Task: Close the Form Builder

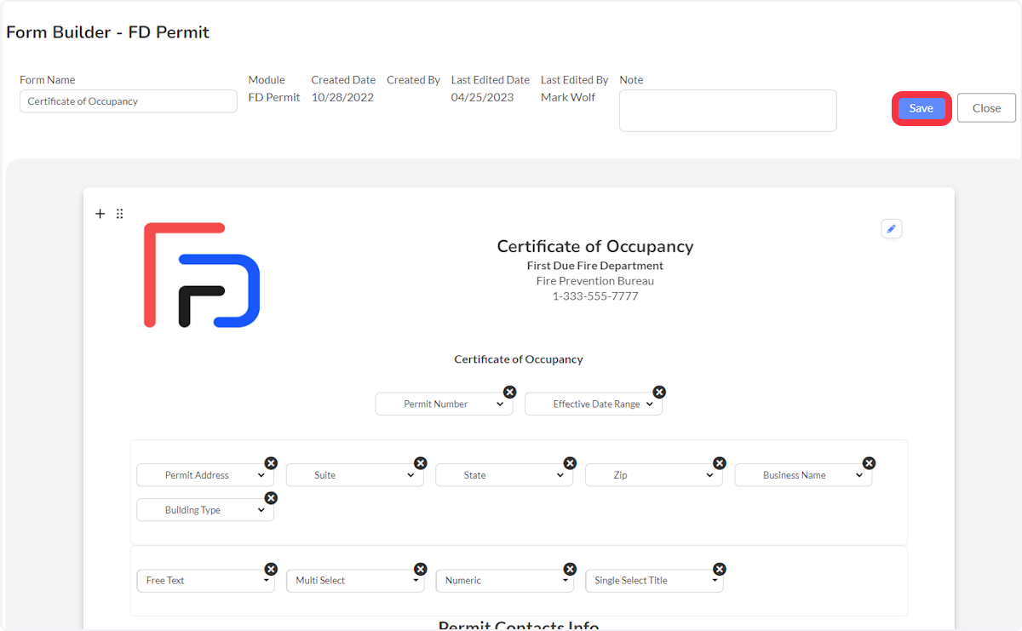Action: (986, 108)
